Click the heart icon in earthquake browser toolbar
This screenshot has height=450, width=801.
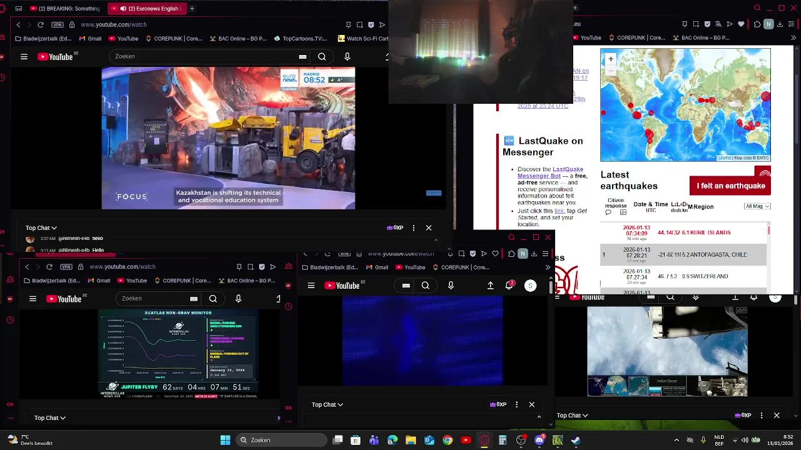coord(742,24)
